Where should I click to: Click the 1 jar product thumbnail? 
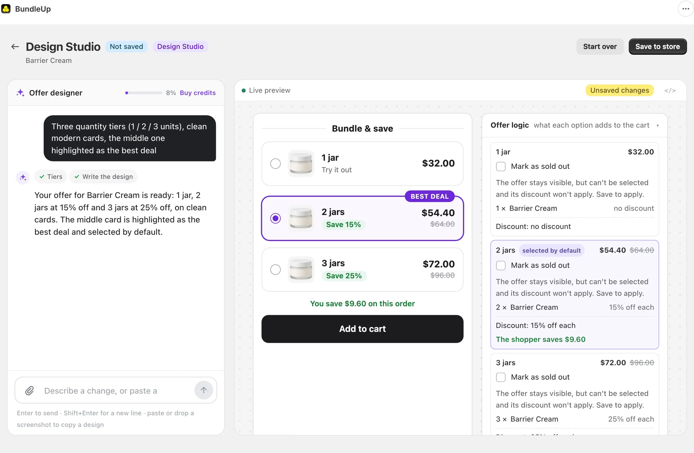(x=301, y=163)
